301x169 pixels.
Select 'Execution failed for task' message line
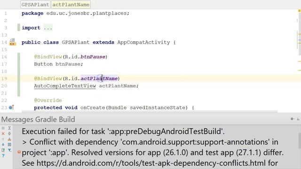123,131
